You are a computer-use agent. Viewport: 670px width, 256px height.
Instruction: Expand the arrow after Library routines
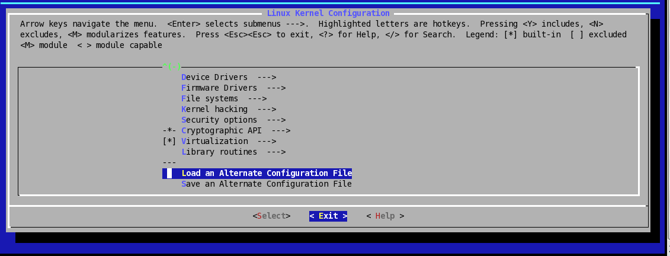276,152
